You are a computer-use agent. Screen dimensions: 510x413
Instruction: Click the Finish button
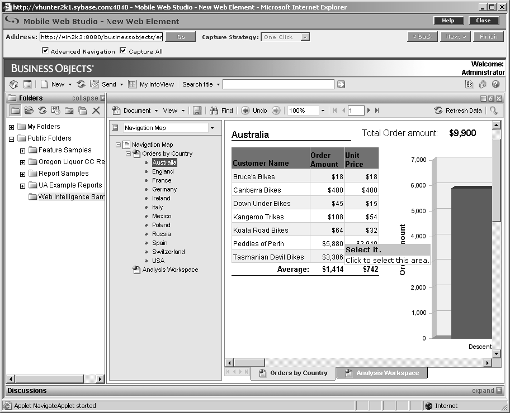pyautogui.click(x=489, y=37)
